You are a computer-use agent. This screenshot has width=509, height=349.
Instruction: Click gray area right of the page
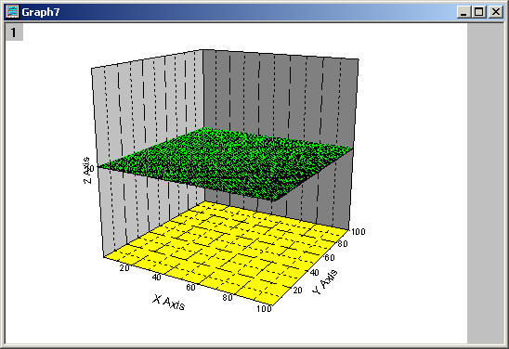[x=485, y=183]
